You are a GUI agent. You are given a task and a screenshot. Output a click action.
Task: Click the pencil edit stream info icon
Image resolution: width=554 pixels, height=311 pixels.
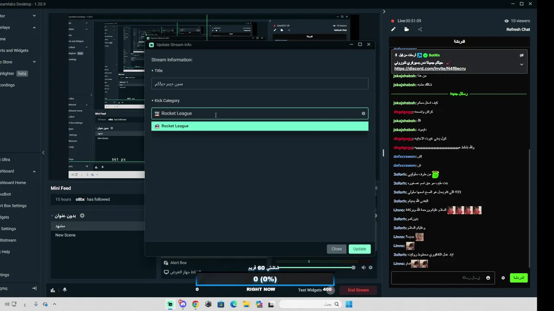[x=393, y=29]
